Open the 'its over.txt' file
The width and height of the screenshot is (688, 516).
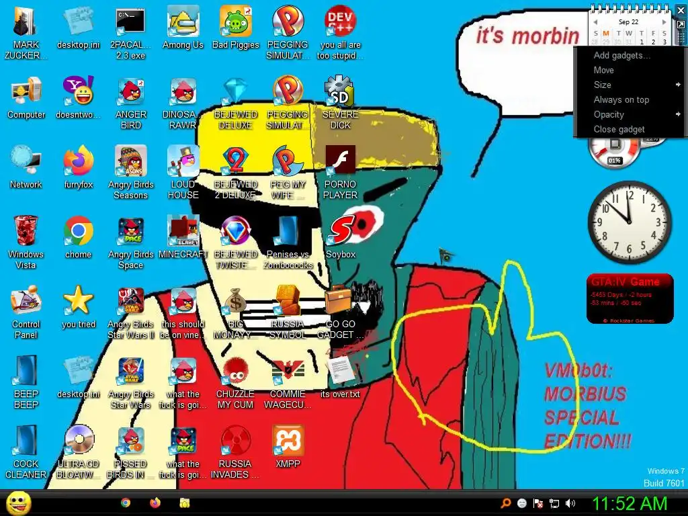tap(340, 376)
